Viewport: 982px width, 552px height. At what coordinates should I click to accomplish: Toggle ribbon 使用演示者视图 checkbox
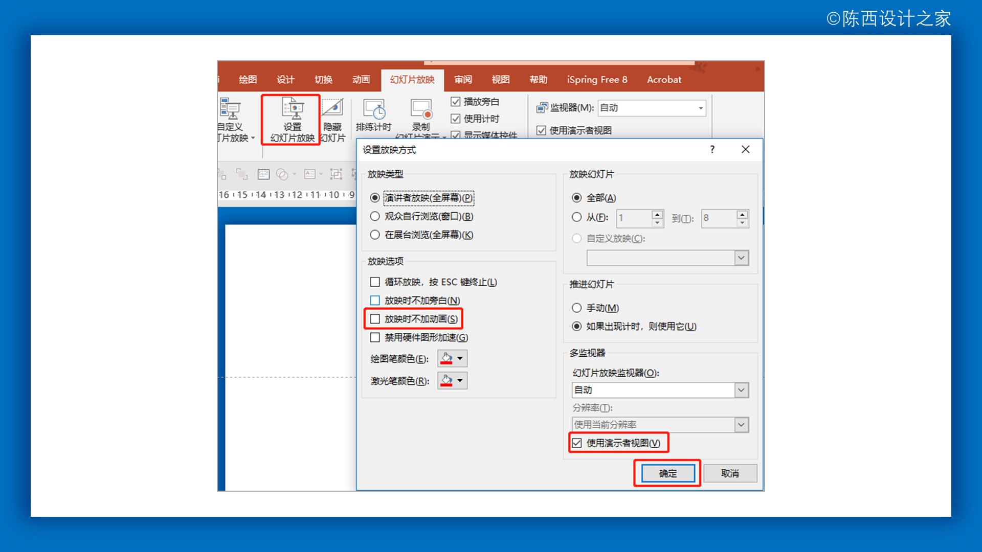pos(541,130)
